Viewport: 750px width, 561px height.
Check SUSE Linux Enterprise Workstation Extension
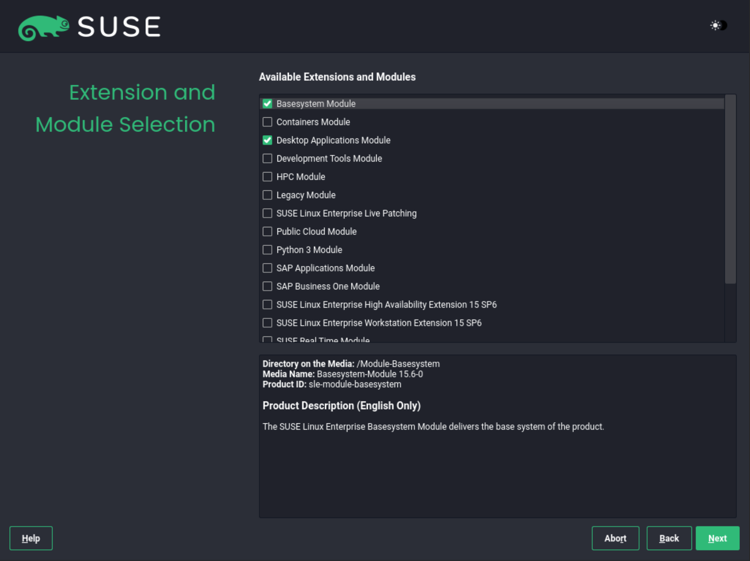267,323
